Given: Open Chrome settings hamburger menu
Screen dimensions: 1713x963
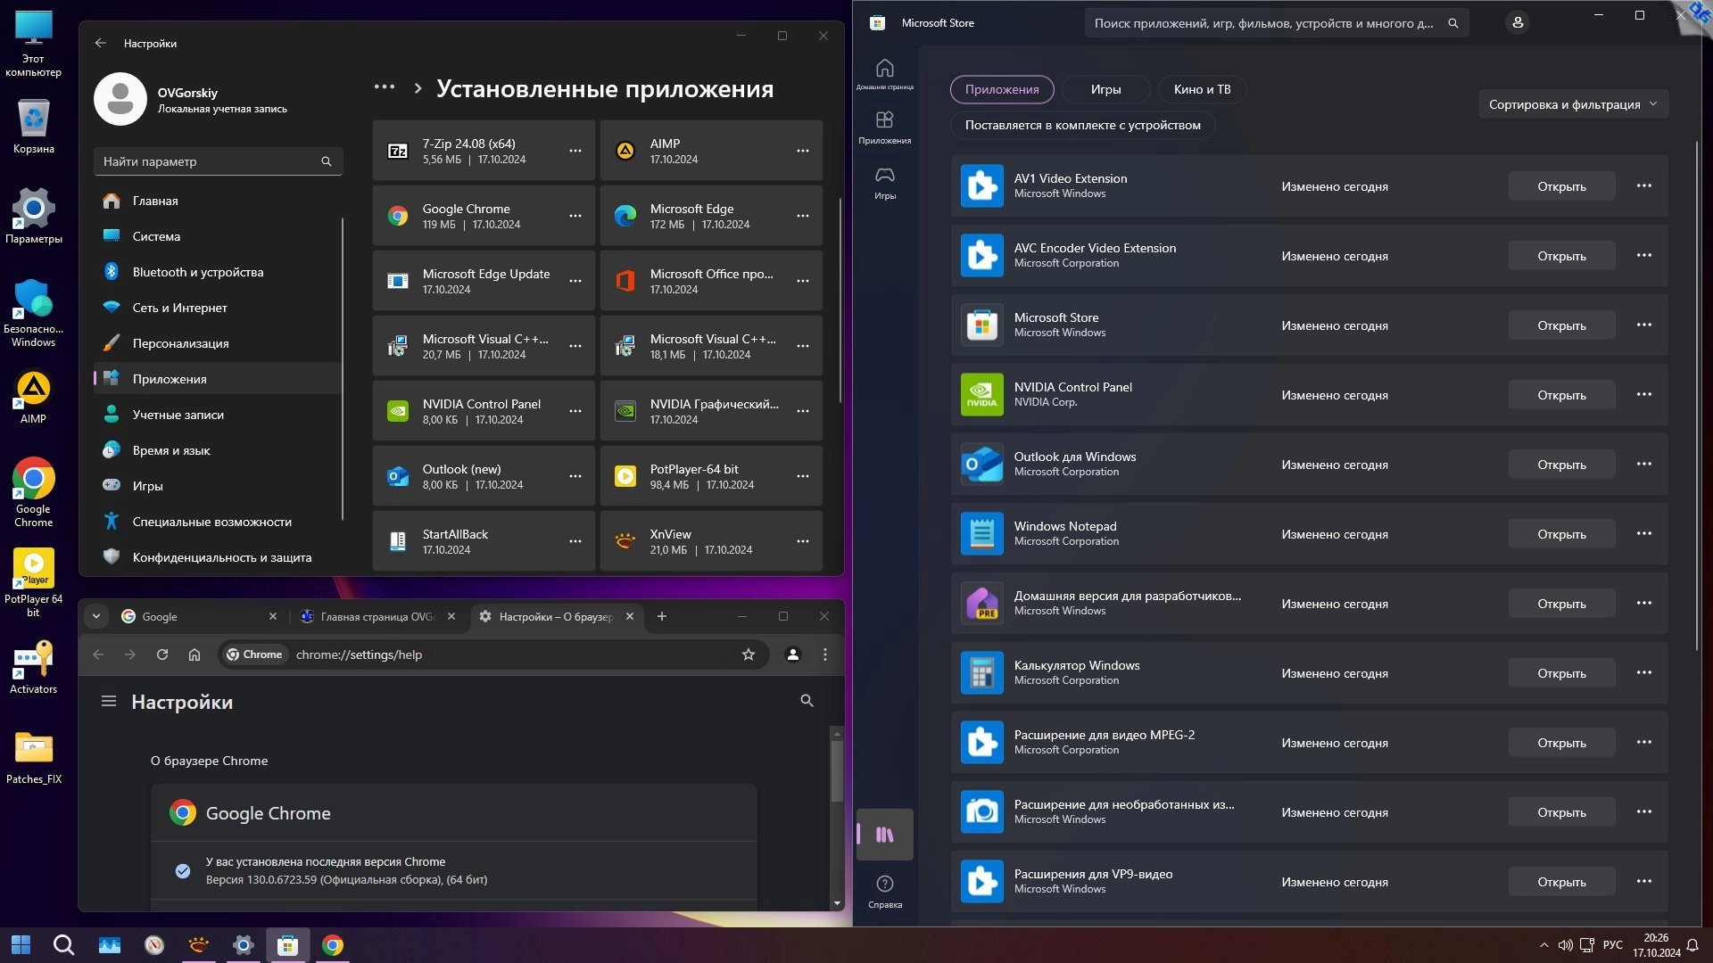Looking at the screenshot, I should 109,702.
